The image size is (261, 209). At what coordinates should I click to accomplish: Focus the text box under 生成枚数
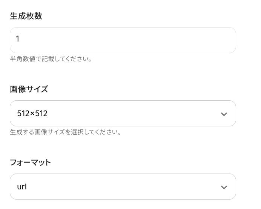(x=123, y=40)
